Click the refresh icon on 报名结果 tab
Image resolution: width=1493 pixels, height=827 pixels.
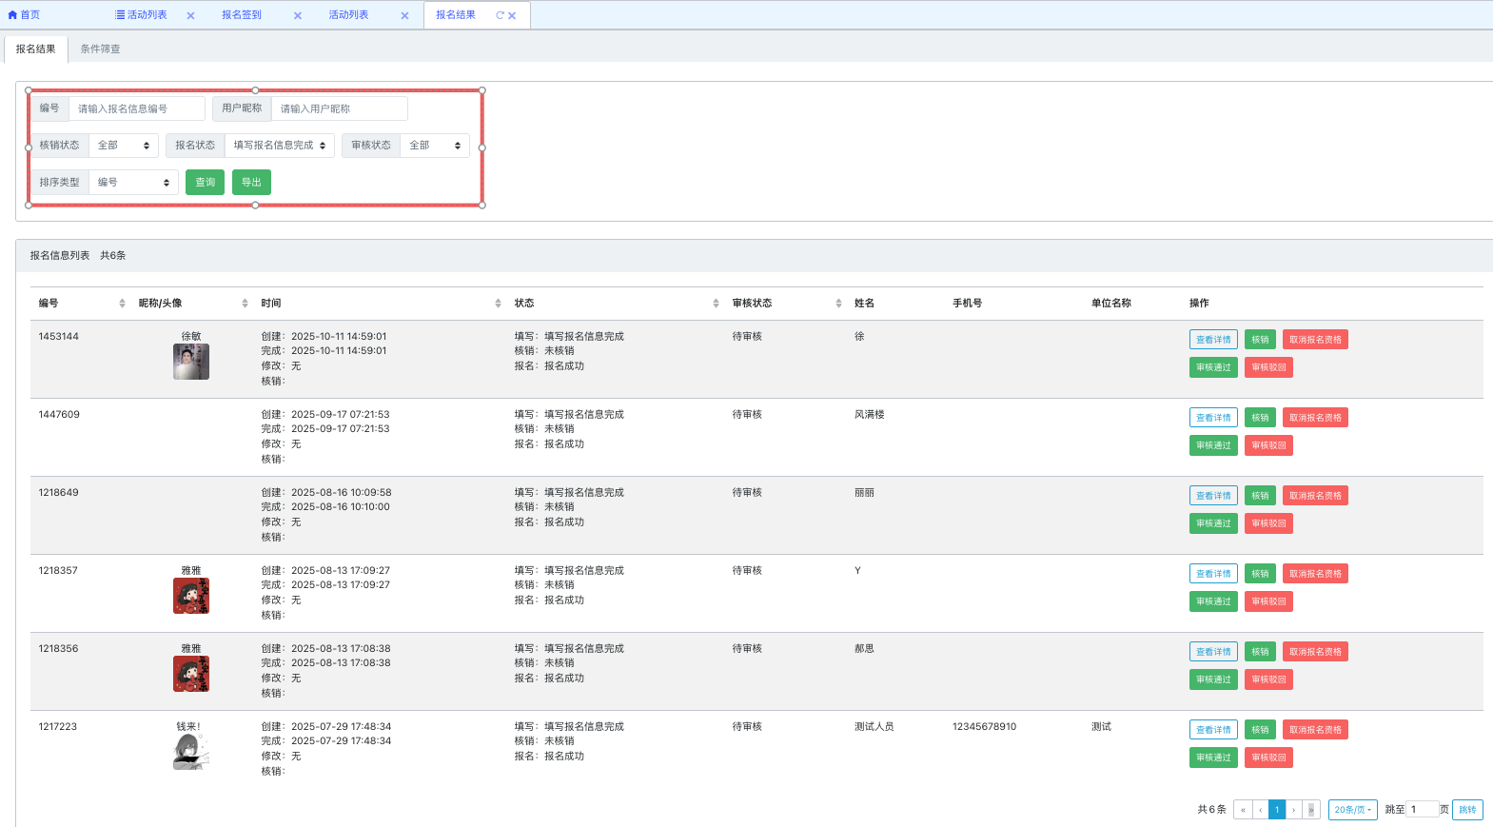point(500,15)
